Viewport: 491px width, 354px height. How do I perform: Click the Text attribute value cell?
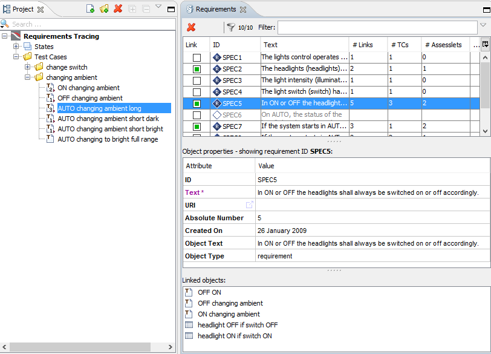(x=372, y=192)
